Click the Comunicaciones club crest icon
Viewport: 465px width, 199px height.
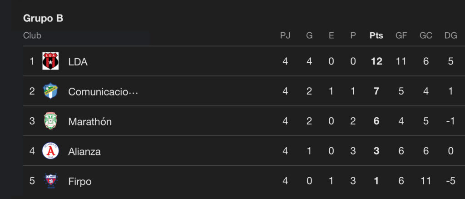[50, 91]
